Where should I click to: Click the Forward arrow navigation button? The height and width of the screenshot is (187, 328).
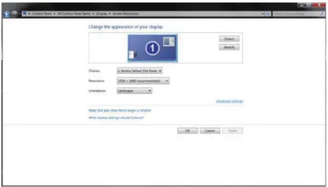click(14, 14)
